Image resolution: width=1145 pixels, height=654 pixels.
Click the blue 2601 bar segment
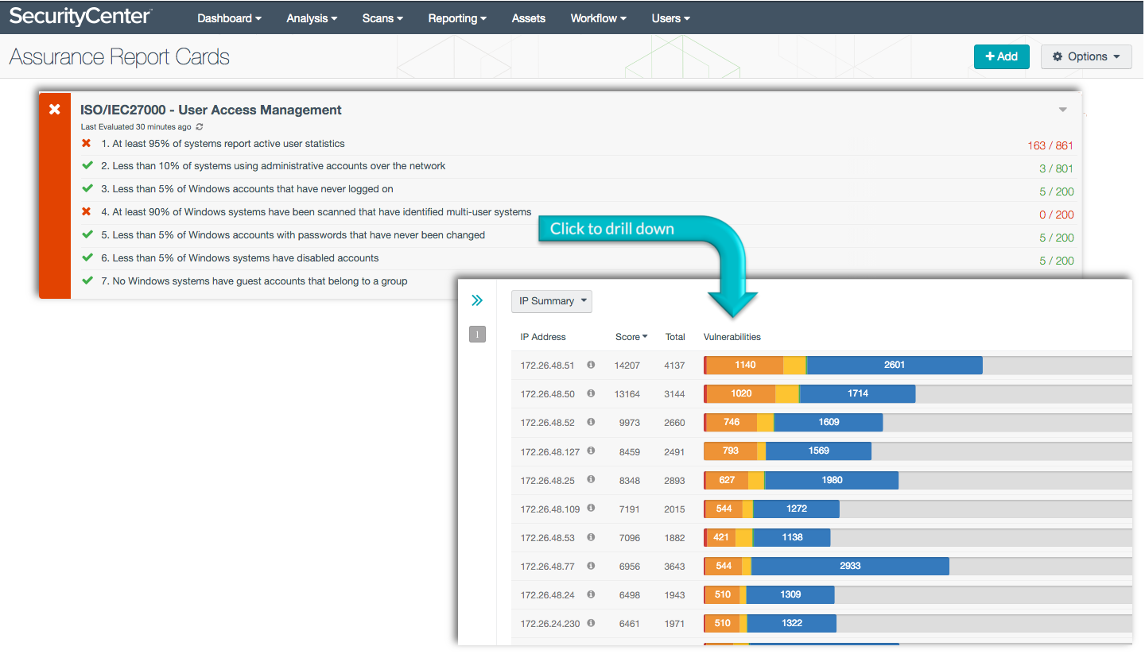tap(895, 365)
